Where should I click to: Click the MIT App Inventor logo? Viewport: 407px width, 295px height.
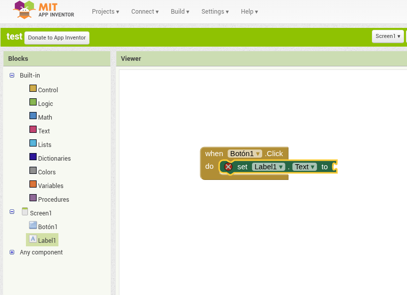[44, 10]
